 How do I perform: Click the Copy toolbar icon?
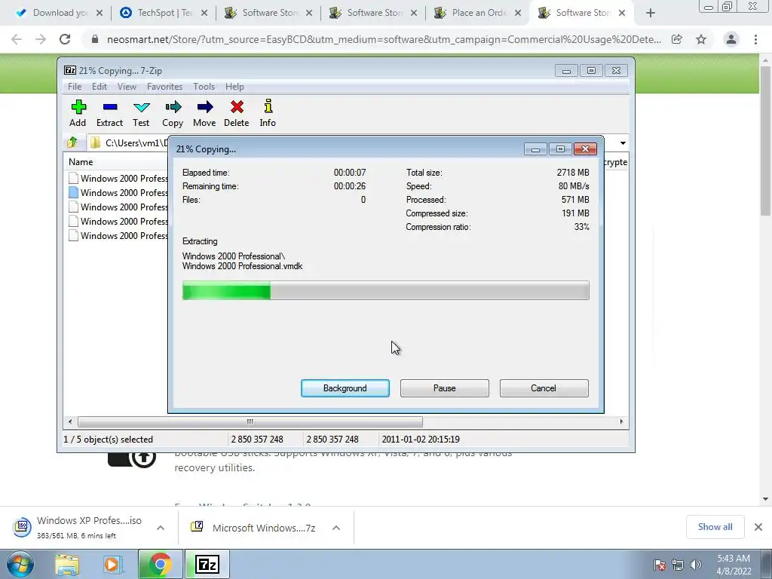click(x=173, y=113)
